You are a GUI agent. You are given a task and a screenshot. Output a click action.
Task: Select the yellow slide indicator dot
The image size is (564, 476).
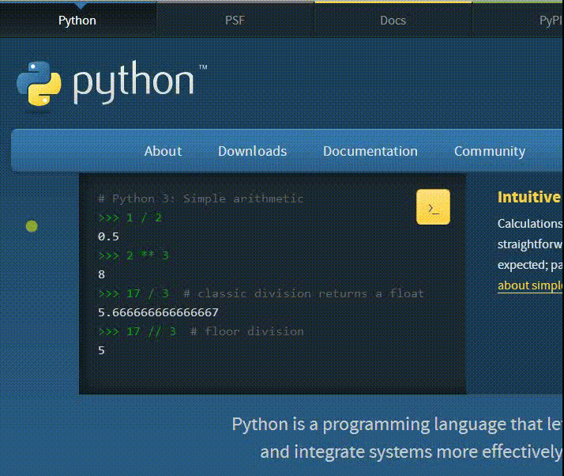pyautogui.click(x=32, y=226)
